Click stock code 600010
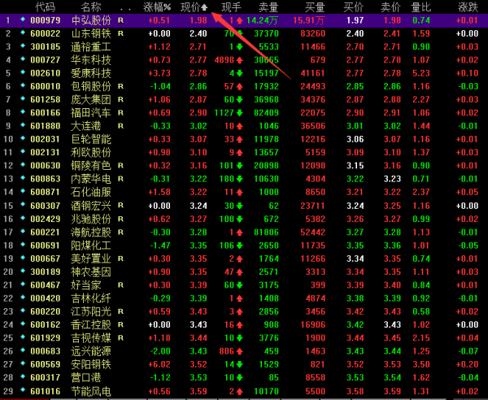 (45, 86)
